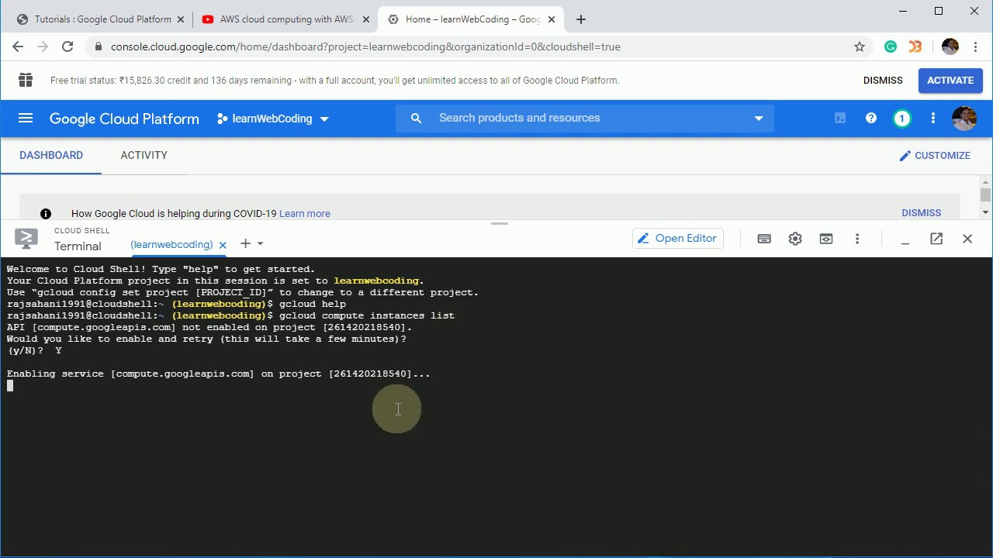Open the Help question mark icon
This screenshot has height=558, width=993.
coord(871,119)
